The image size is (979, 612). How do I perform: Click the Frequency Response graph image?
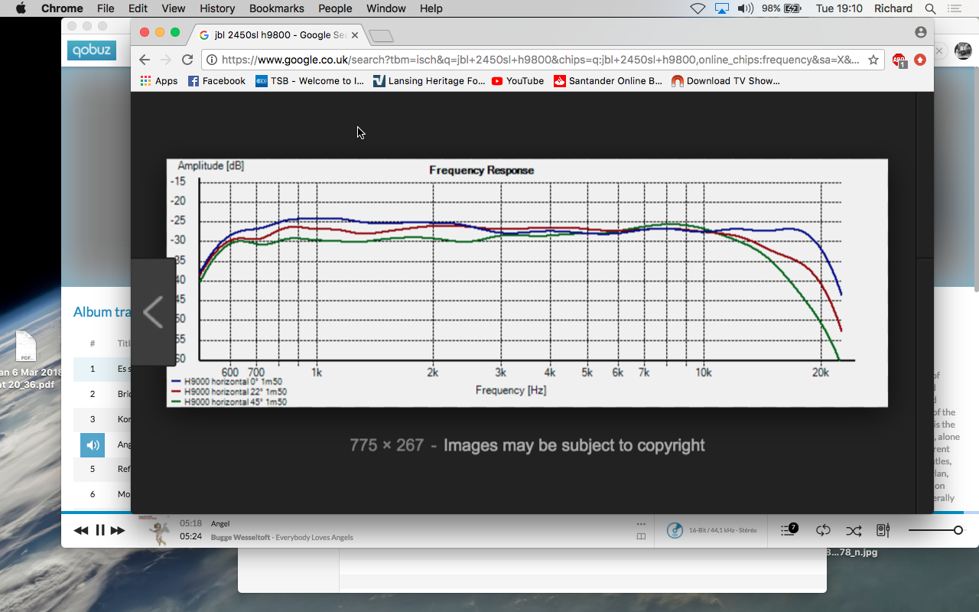coord(527,283)
